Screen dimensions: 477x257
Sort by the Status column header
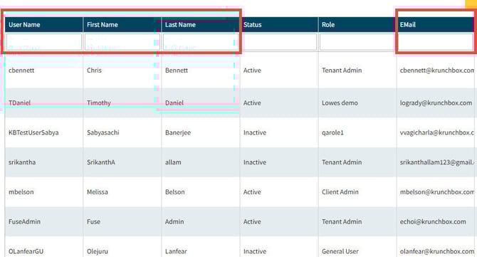pyautogui.click(x=252, y=25)
